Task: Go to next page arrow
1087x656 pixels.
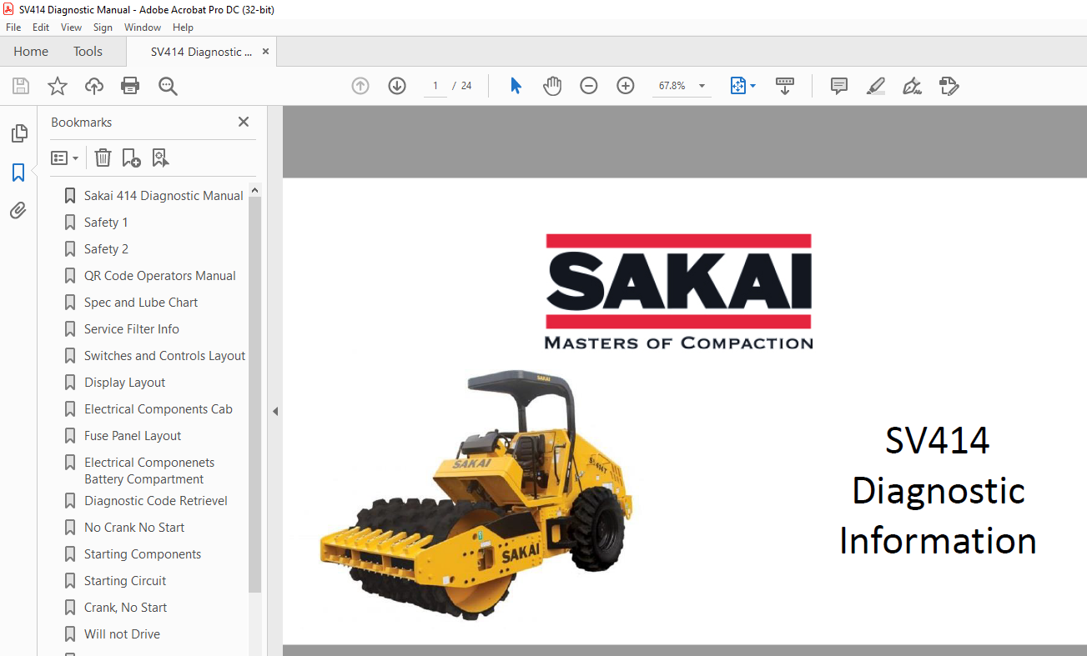Action: [x=397, y=86]
